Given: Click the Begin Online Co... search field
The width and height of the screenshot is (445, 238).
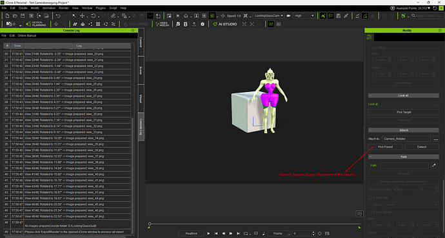Looking at the screenshot, I should [428, 16].
